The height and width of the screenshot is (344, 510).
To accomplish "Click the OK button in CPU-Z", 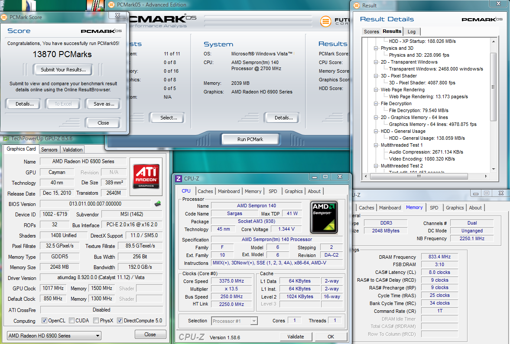I will [x=331, y=337].
